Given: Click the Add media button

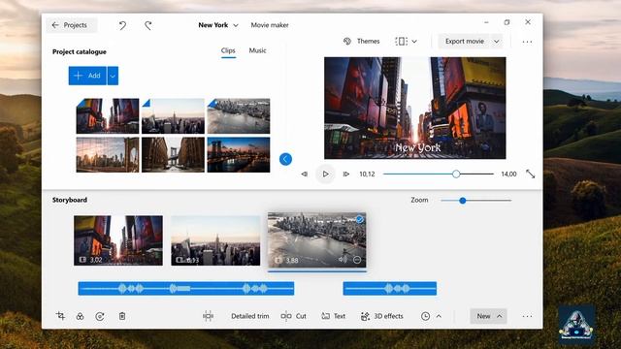Looking at the screenshot, I should 87,76.
